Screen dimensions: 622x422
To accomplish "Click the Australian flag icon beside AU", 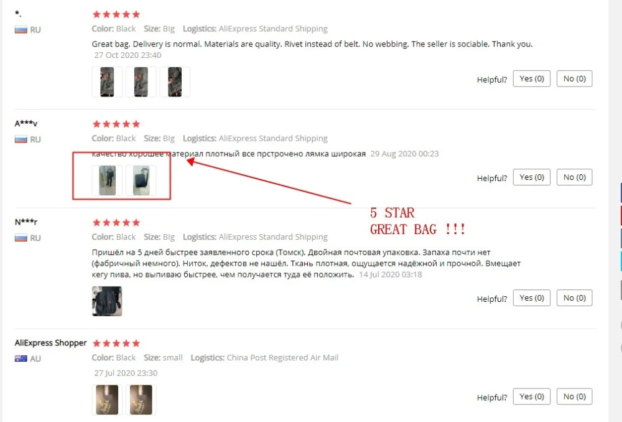I will (21, 359).
